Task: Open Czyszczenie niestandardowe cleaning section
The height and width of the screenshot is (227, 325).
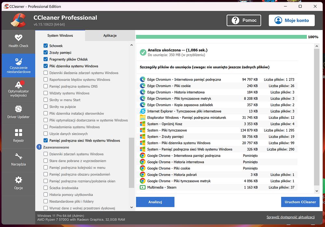Action: 19,66
